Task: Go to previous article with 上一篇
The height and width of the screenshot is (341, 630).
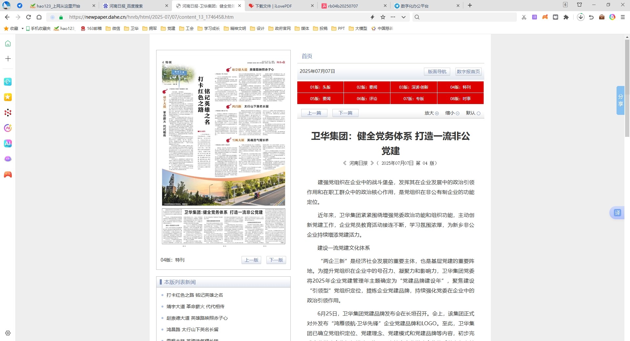Action: pyautogui.click(x=314, y=113)
